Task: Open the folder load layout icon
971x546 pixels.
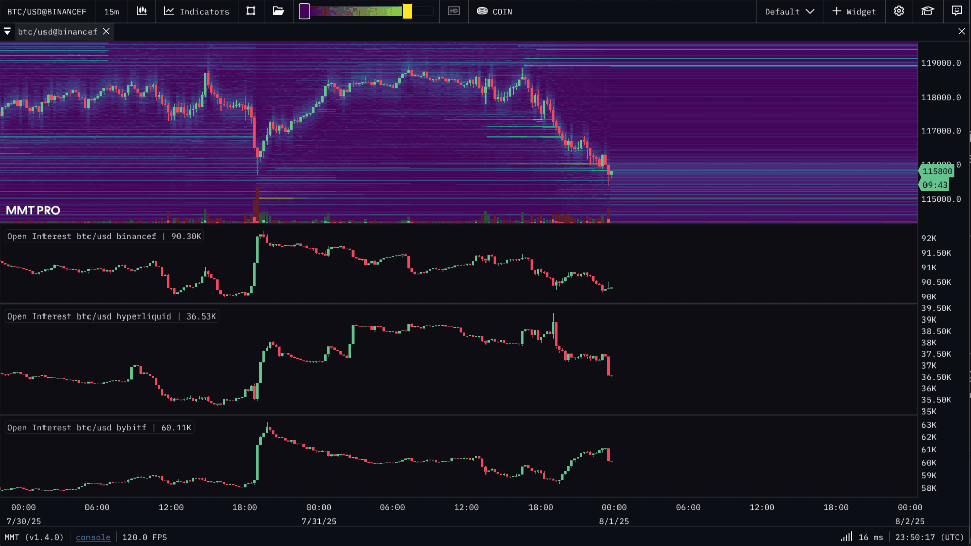Action: coord(278,11)
